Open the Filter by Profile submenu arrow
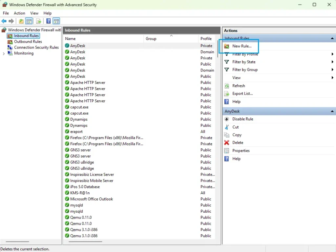Screen dimensions: 336x252 (332, 54)
